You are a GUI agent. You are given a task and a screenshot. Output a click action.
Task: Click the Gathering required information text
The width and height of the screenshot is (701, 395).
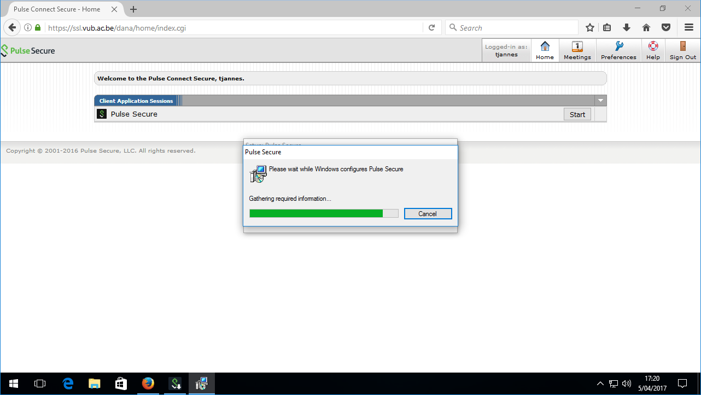(290, 199)
